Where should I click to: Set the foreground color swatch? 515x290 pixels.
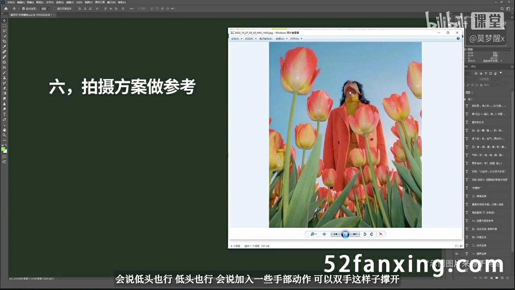click(3, 149)
